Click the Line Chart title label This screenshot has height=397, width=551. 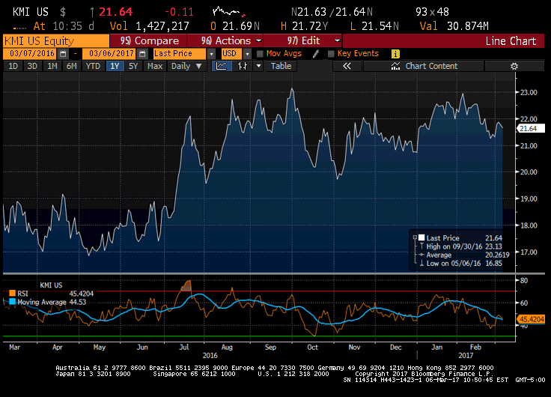coord(511,41)
